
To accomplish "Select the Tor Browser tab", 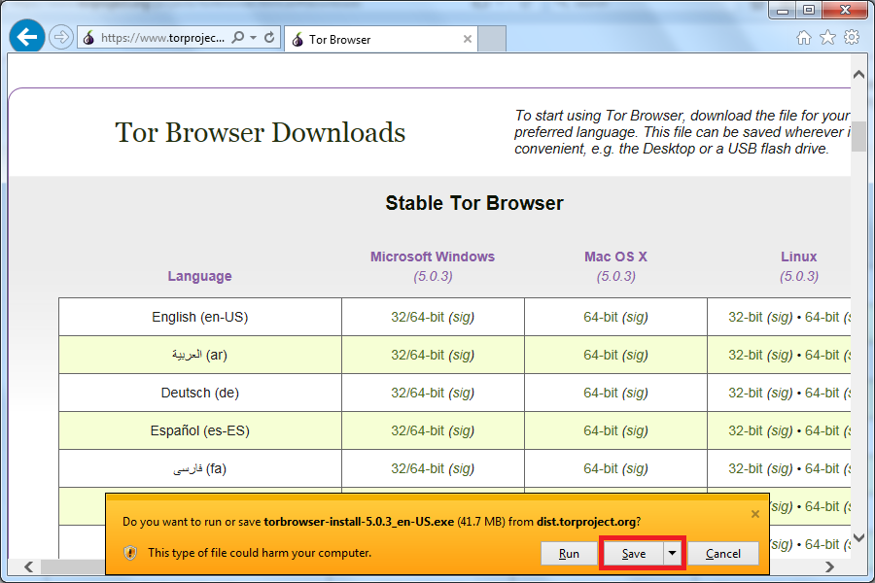I will (380, 39).
